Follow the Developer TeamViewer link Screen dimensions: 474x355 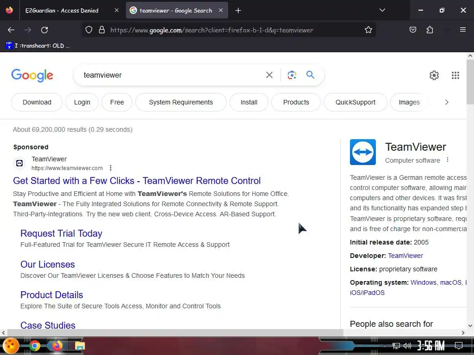click(x=405, y=256)
